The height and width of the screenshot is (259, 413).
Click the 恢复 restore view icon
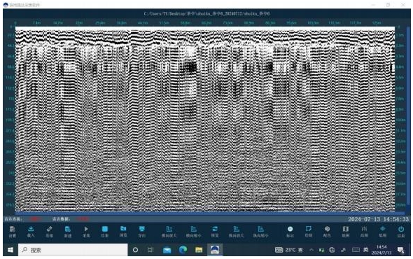click(x=215, y=231)
